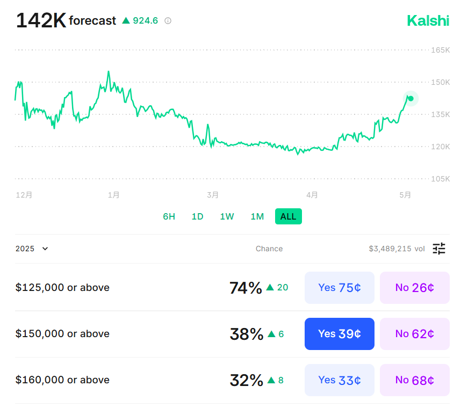Screen dimensions: 468x408
Task: Choose Yes 33¢ for $160,000 or above
Action: coord(339,380)
